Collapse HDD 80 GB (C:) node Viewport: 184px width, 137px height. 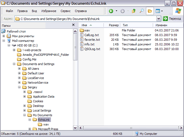click(9, 45)
